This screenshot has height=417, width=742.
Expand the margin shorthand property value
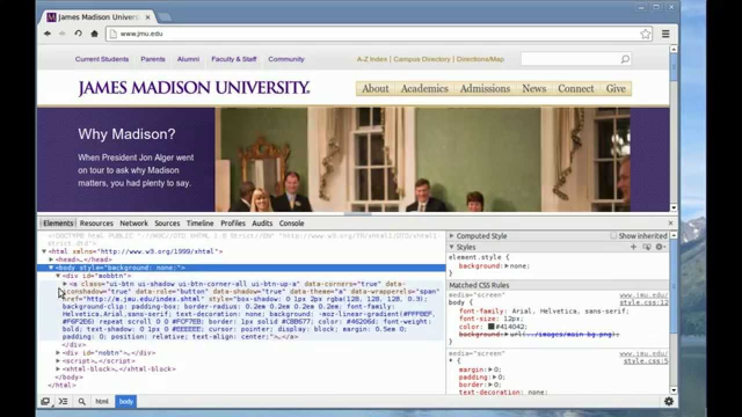(x=490, y=370)
